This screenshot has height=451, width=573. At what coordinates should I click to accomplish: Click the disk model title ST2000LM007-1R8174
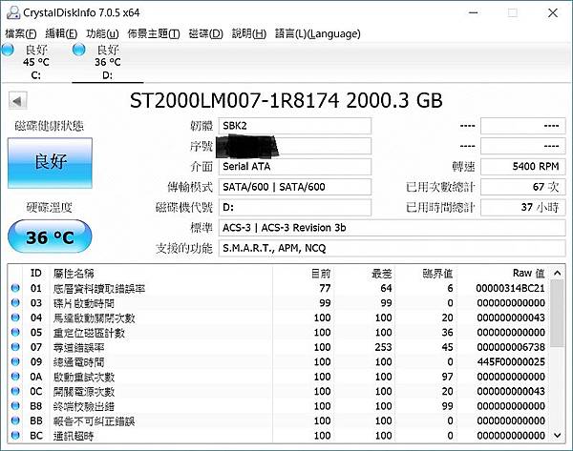(x=235, y=100)
